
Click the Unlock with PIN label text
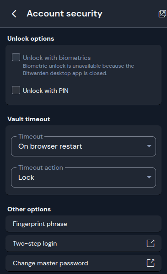[46, 91]
